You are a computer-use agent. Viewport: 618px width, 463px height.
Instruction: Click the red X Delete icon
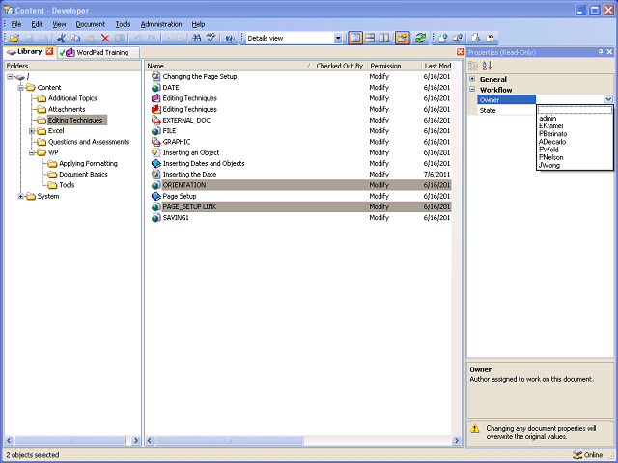tap(105, 38)
